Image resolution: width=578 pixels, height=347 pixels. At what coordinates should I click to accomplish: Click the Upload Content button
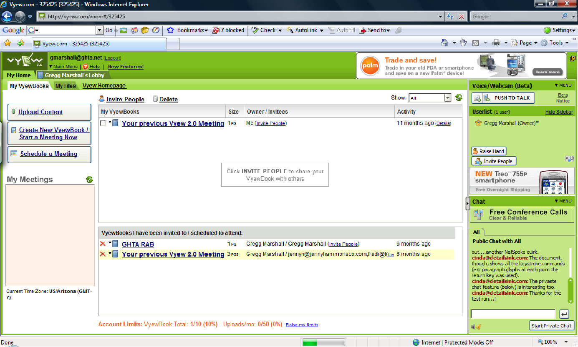[49, 112]
